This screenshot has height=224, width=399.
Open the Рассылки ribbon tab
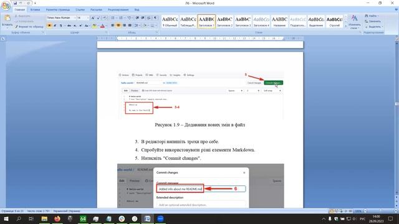click(x=96, y=10)
